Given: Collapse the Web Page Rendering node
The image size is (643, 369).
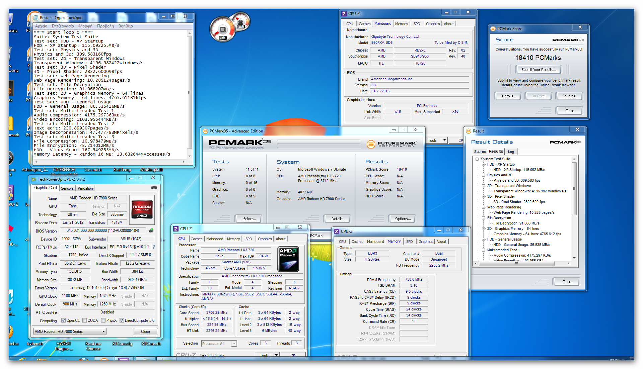Looking at the screenshot, I should tap(483, 207).
